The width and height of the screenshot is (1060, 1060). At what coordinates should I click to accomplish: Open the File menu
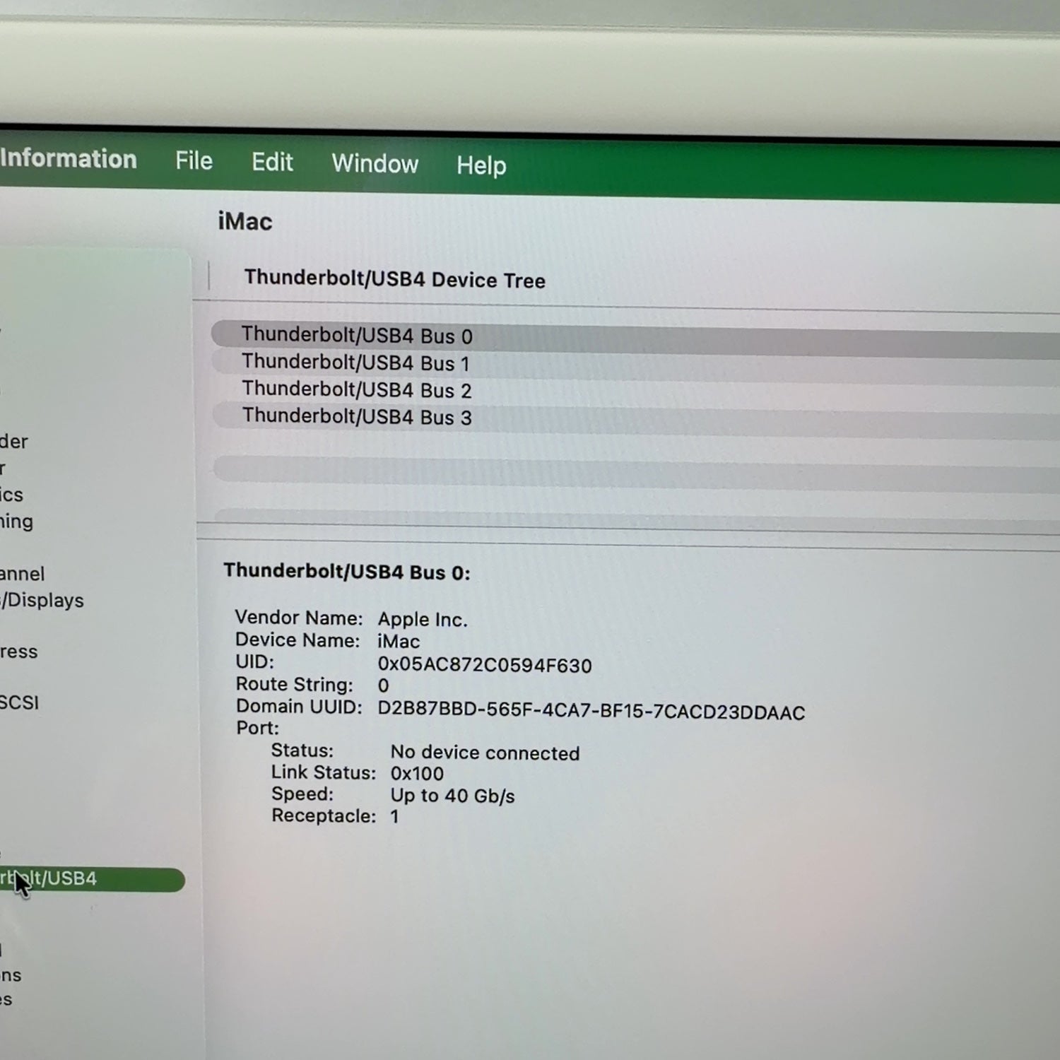(194, 161)
